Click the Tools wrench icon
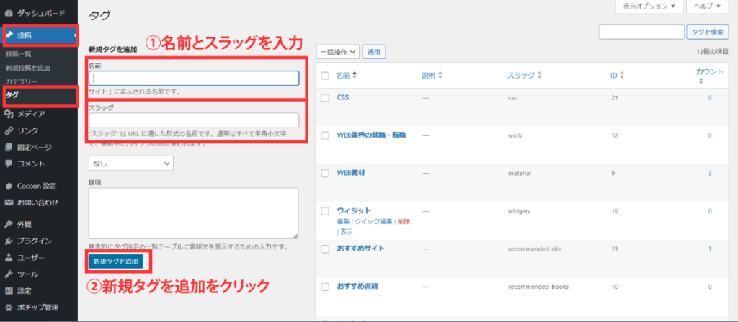738x322 pixels. point(9,274)
